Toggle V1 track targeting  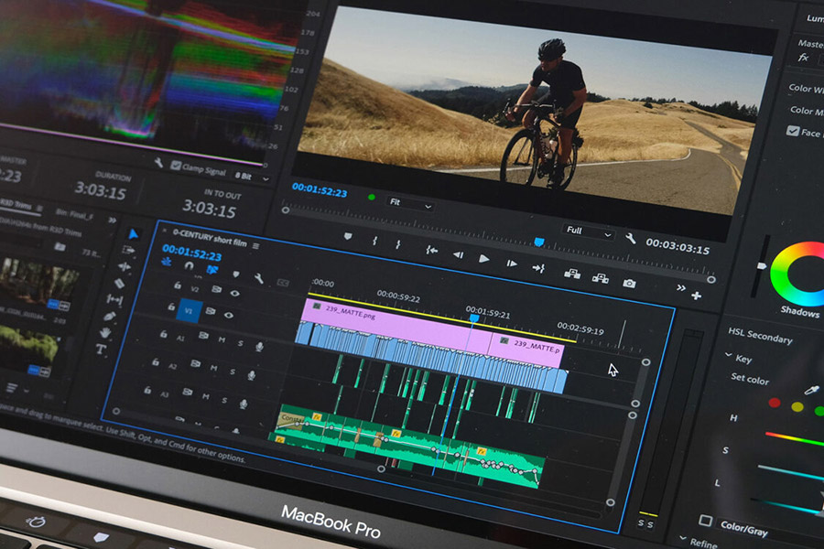[x=188, y=310]
